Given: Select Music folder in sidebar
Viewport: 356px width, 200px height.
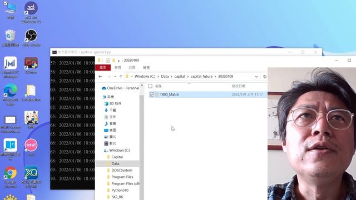Looking at the screenshot, I should (110, 123).
